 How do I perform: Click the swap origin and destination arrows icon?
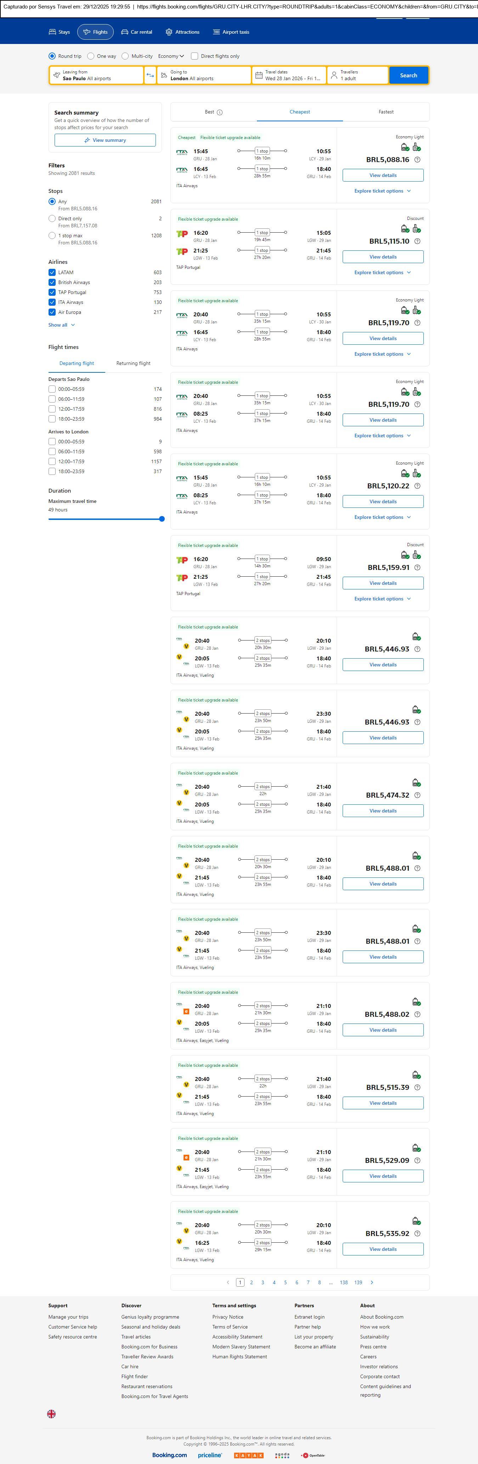pyautogui.click(x=151, y=75)
